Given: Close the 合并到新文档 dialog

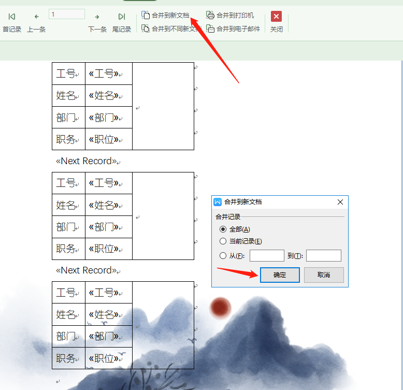Looking at the screenshot, I should (x=340, y=202).
